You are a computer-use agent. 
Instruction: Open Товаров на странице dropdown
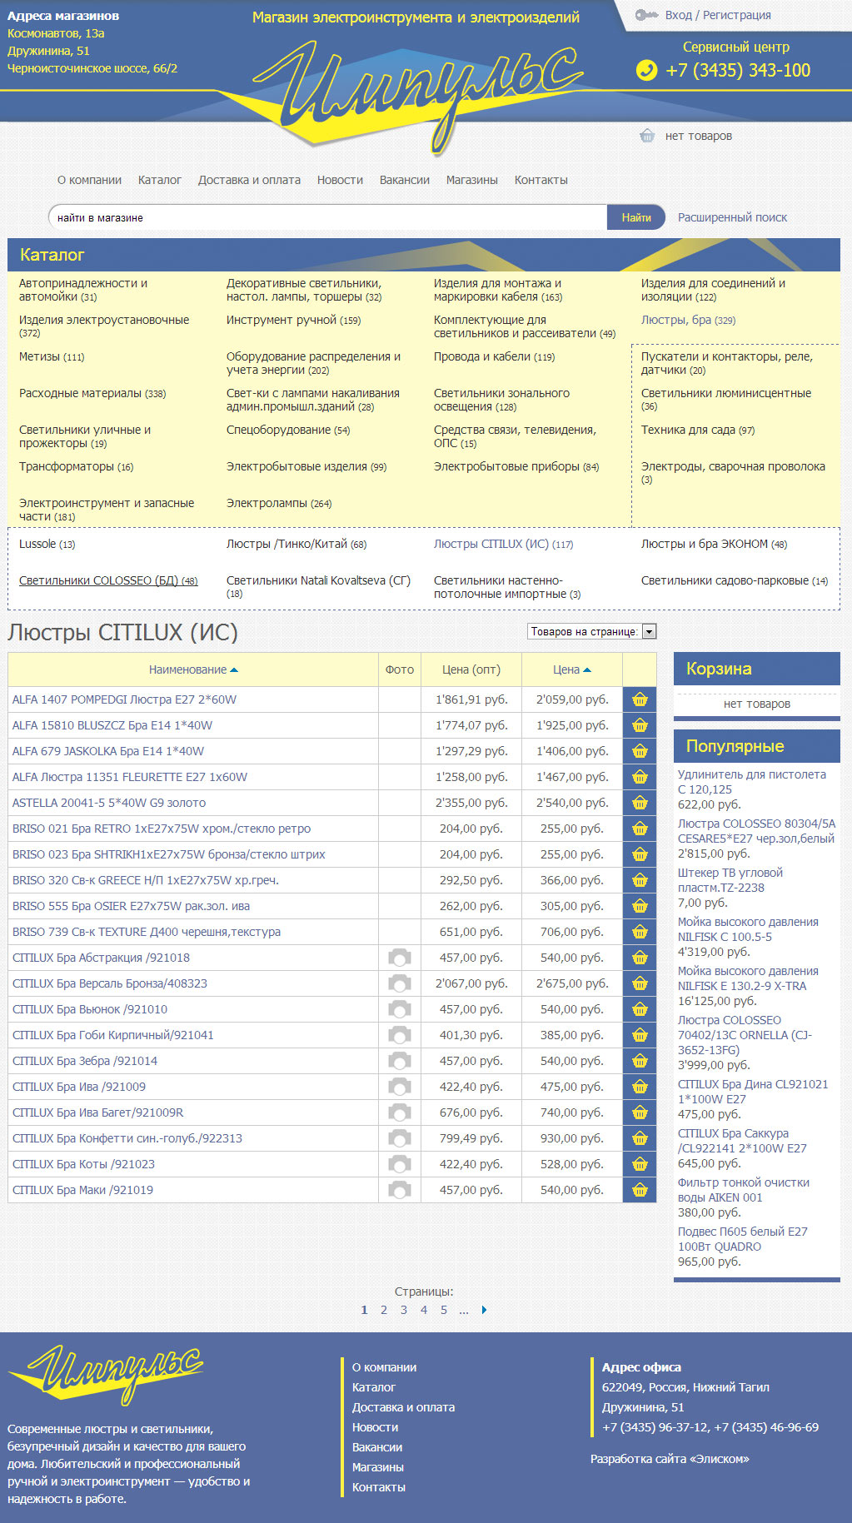(592, 631)
